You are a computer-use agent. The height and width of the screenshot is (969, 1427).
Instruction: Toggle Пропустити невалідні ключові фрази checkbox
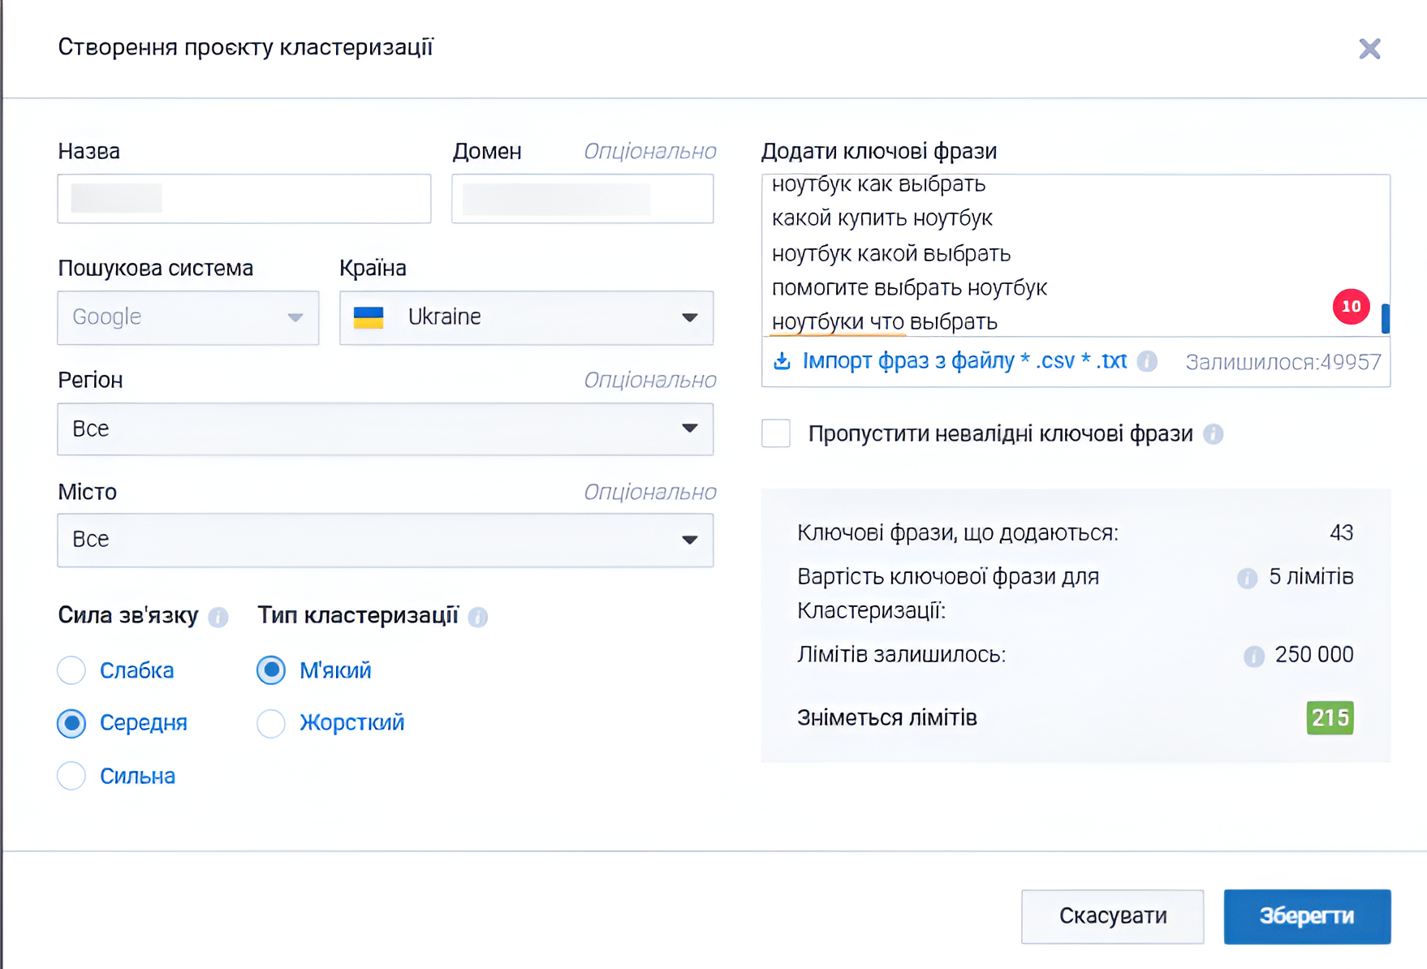pyautogui.click(x=776, y=433)
